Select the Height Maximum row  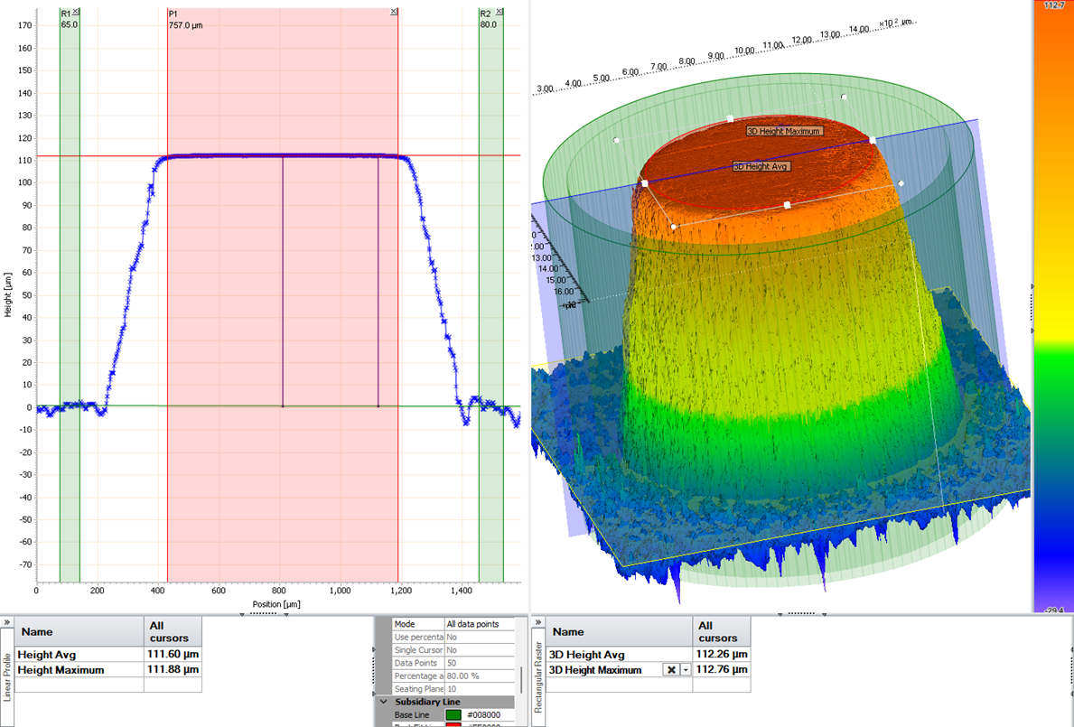tap(108, 670)
